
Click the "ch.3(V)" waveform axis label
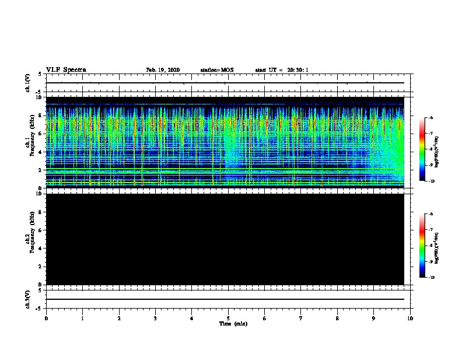[x=27, y=299]
